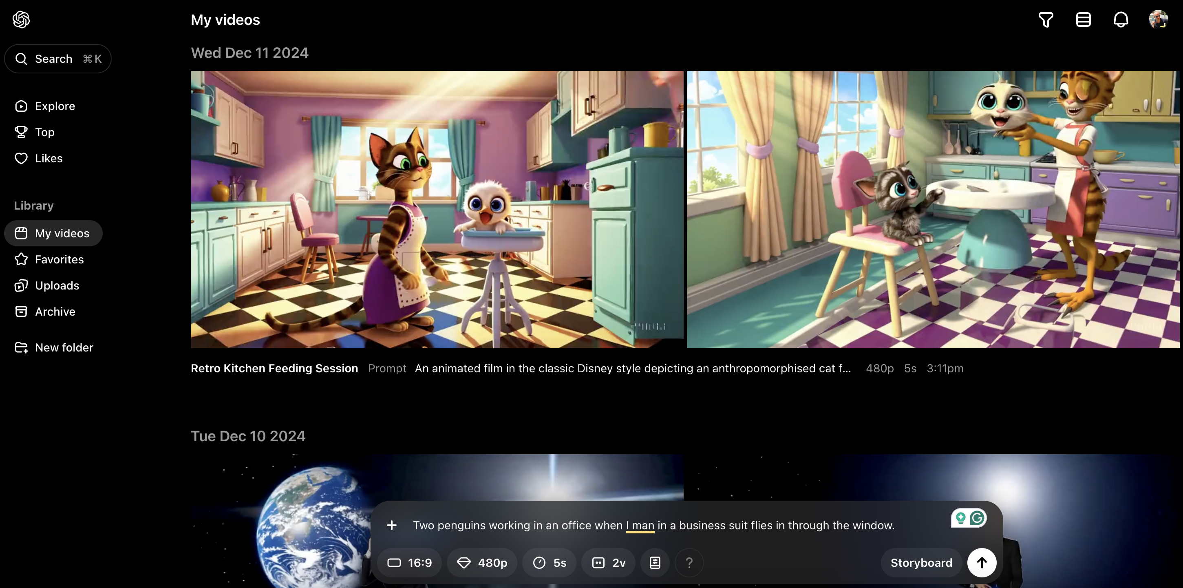Go to Explore in the sidebar
This screenshot has height=588, width=1183.
55,106
